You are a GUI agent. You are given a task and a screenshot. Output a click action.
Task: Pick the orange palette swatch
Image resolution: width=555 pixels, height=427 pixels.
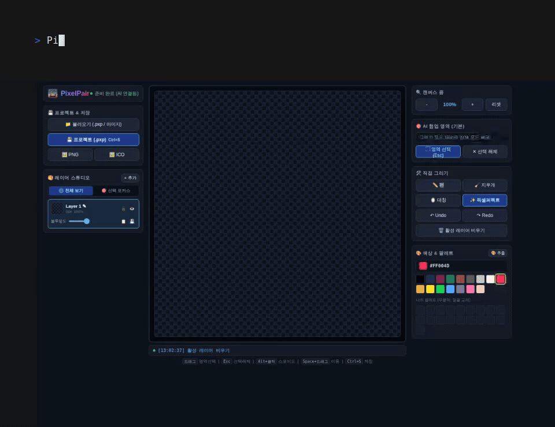click(420, 289)
